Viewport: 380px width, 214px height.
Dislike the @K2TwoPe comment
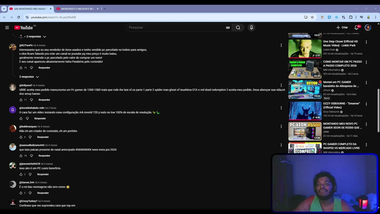31,68
